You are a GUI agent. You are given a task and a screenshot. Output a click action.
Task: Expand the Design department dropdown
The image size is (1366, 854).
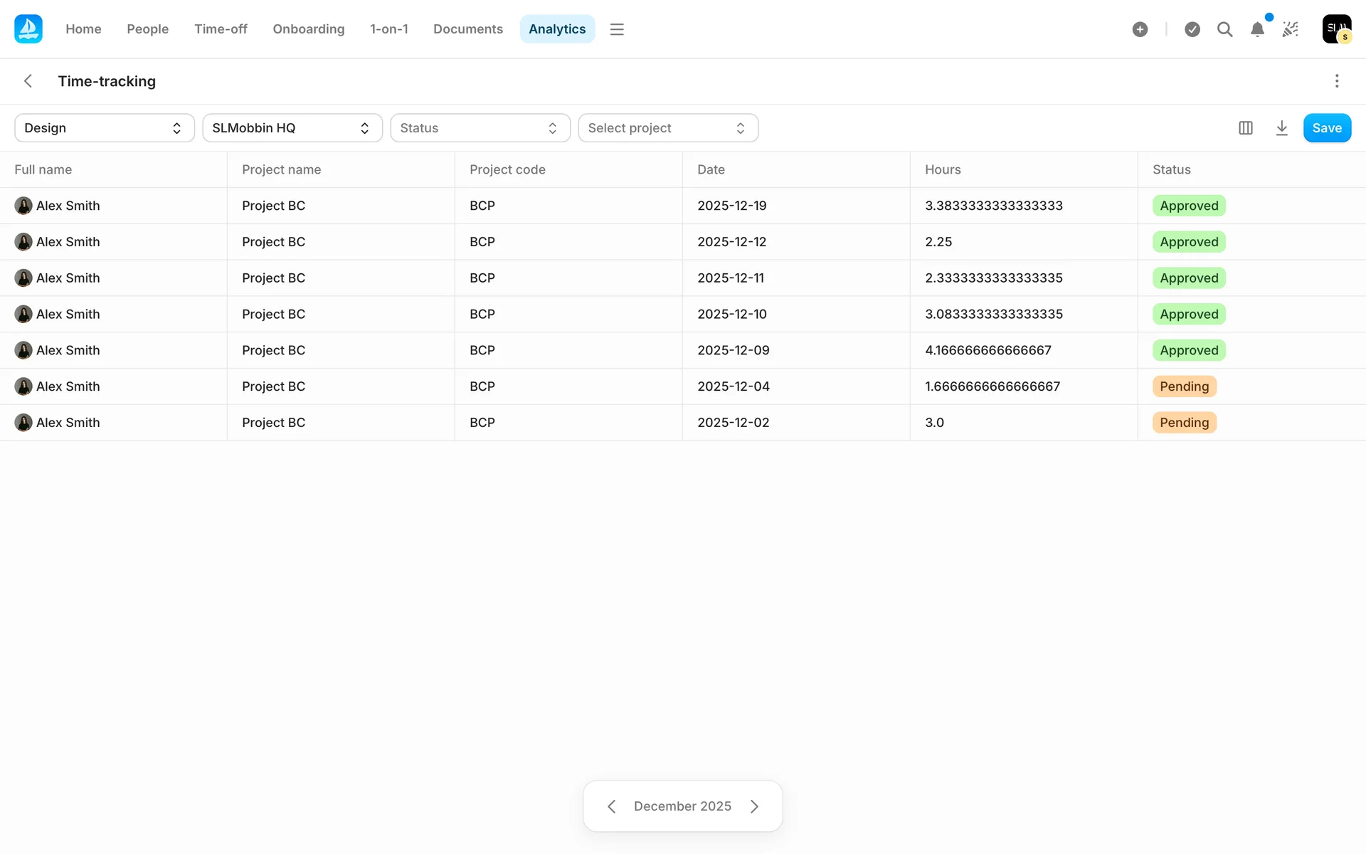coord(105,128)
